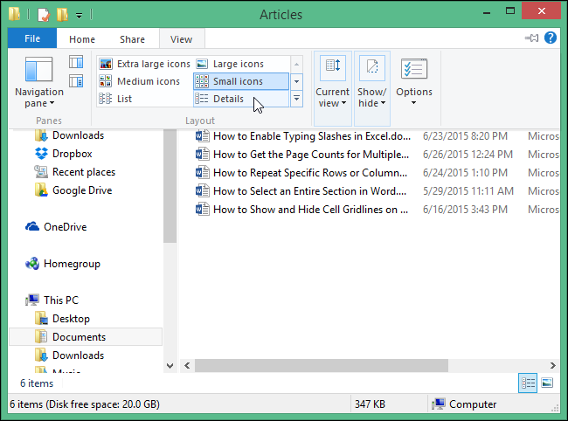
Task: Open Desktop under This PC
Action: [62, 319]
